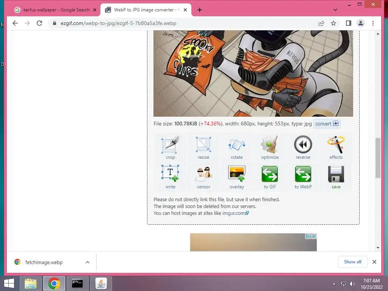Reload the ezgif page
The image size is (388, 291).
(39, 23)
